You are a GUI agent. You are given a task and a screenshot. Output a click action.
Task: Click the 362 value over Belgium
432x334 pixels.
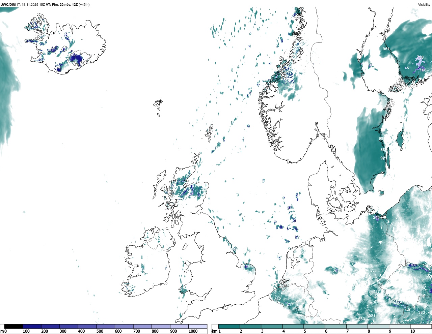tap(277, 299)
